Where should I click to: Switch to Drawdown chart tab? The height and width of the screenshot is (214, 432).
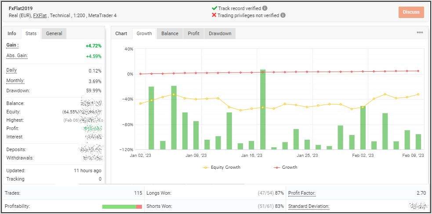click(x=220, y=33)
